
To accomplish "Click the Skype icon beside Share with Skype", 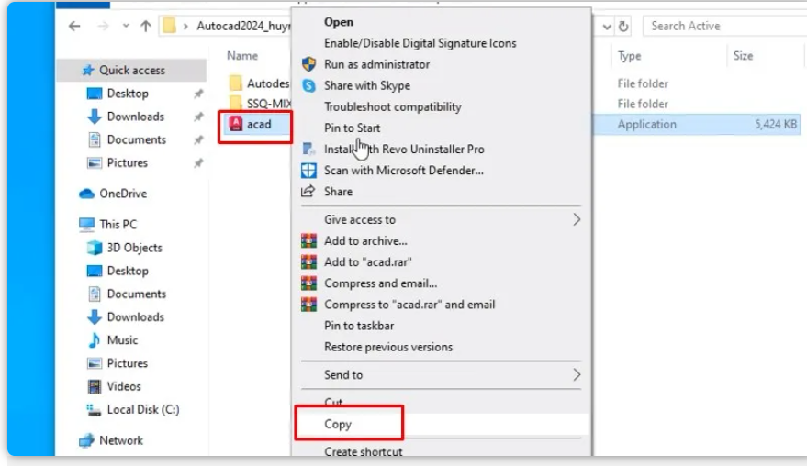I will [x=309, y=85].
